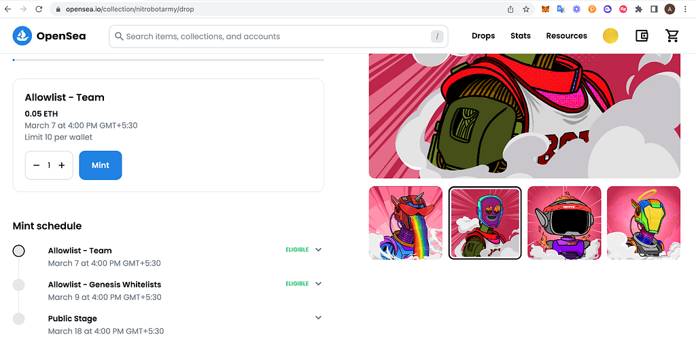Image resolution: width=696 pixels, height=352 pixels.
Task: Select the Genesis Whitelists timeline dot
Action: [x=18, y=285]
